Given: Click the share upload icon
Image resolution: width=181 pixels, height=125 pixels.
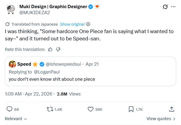Looking at the screenshot, I should [172, 109].
